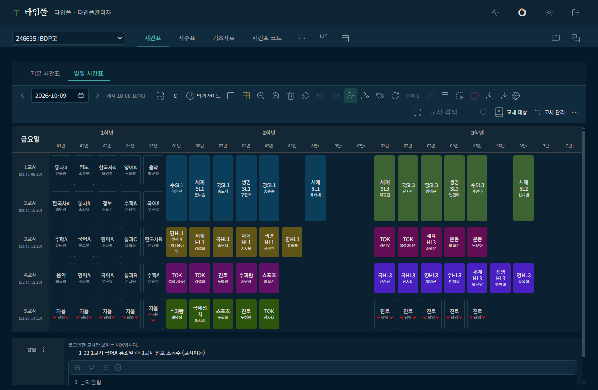Viewport: 598px width, 390px height.
Task: Click the undo arrow
Action: click(321, 96)
